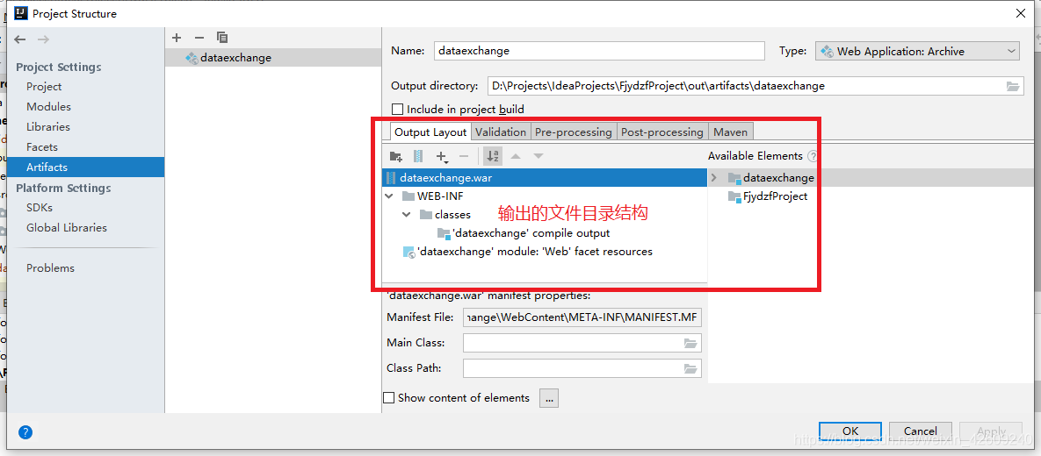Remove the selected artifact with minus icon
Screen dimensions: 1041x456
(199, 38)
